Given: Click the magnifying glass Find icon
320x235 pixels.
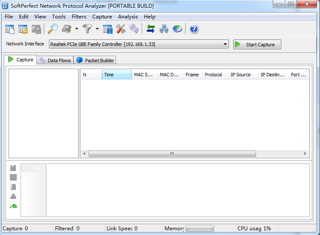Looking at the screenshot, I should (x=53, y=29).
